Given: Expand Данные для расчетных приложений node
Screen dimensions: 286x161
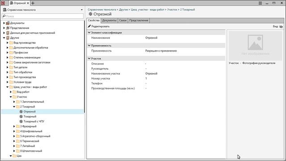Looking at the screenshot, I should (4, 33).
